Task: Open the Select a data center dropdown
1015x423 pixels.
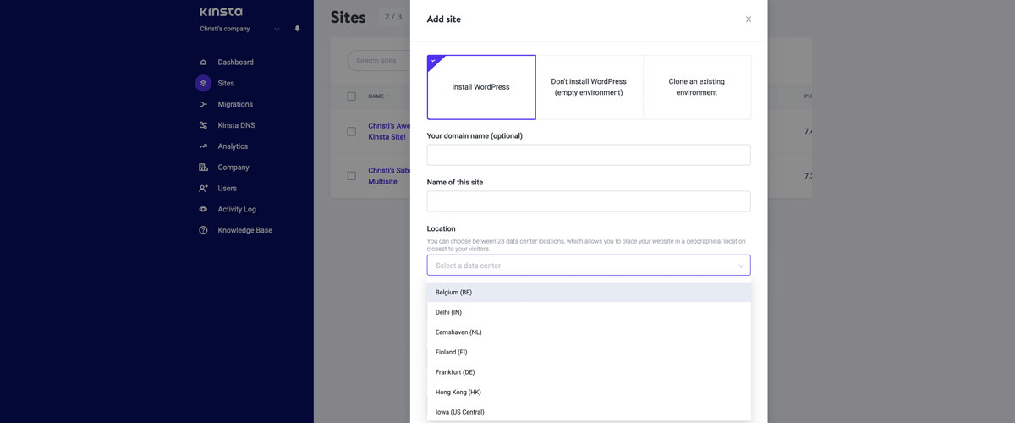Action: click(589, 266)
